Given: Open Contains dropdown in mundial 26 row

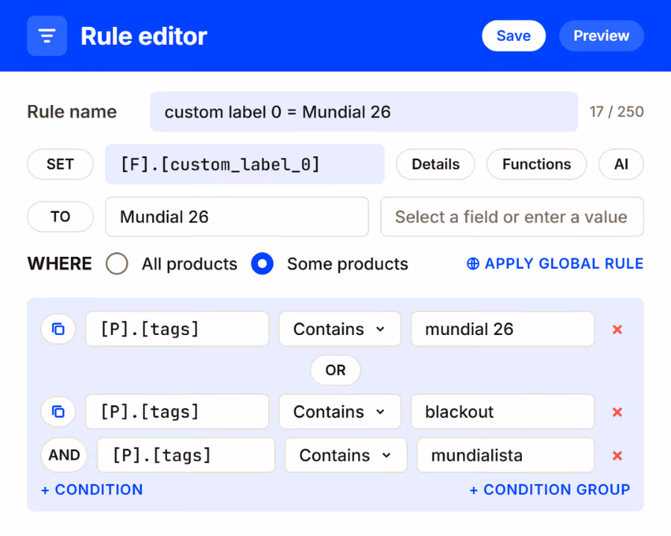Looking at the screenshot, I should [340, 329].
